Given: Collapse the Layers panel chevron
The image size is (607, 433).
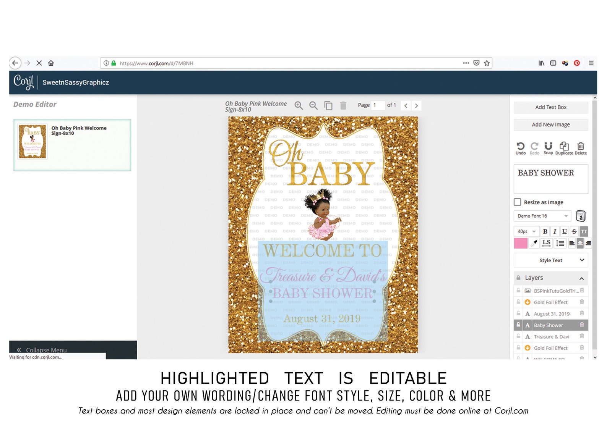Looking at the screenshot, I should tap(581, 278).
